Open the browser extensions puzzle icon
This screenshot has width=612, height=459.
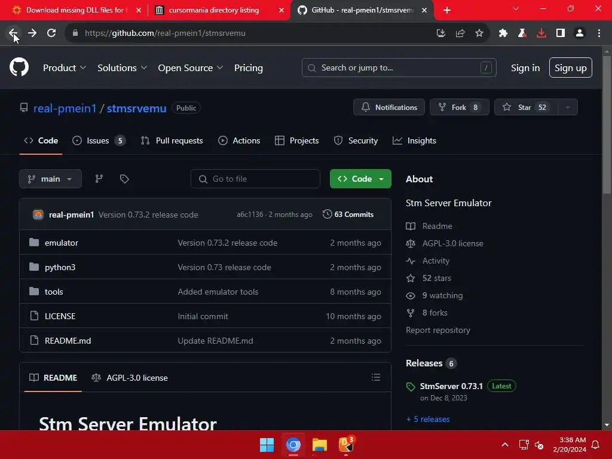point(503,33)
